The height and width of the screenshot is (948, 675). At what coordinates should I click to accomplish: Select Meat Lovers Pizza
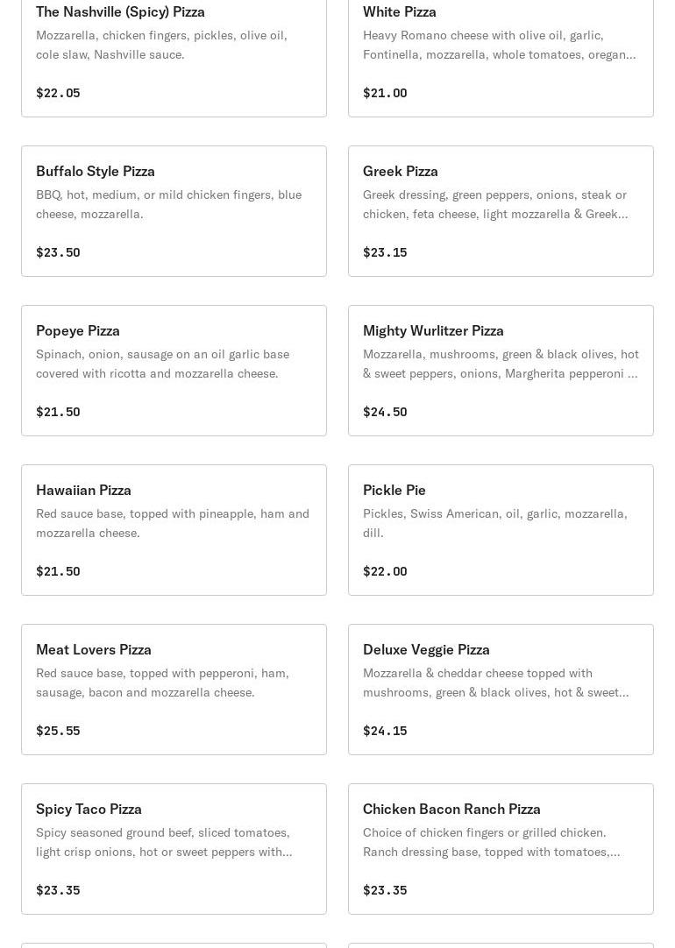coord(94,649)
